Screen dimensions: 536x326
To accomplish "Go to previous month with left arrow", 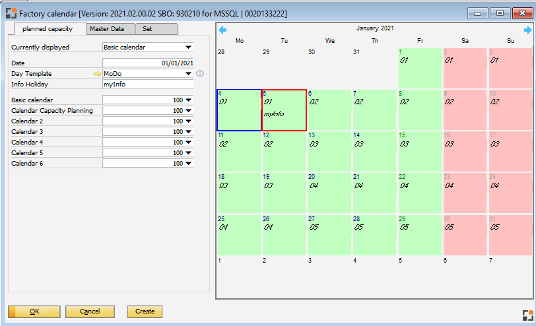I will (222, 30).
